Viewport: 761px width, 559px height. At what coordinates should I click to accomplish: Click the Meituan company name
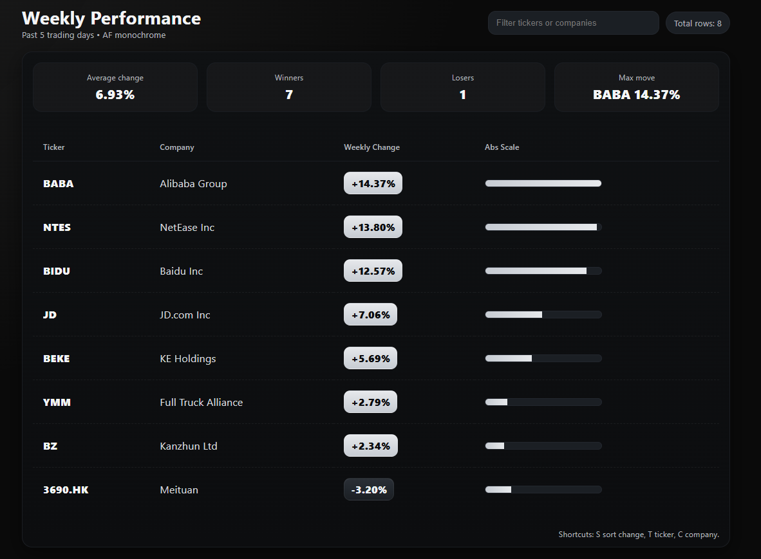[178, 490]
